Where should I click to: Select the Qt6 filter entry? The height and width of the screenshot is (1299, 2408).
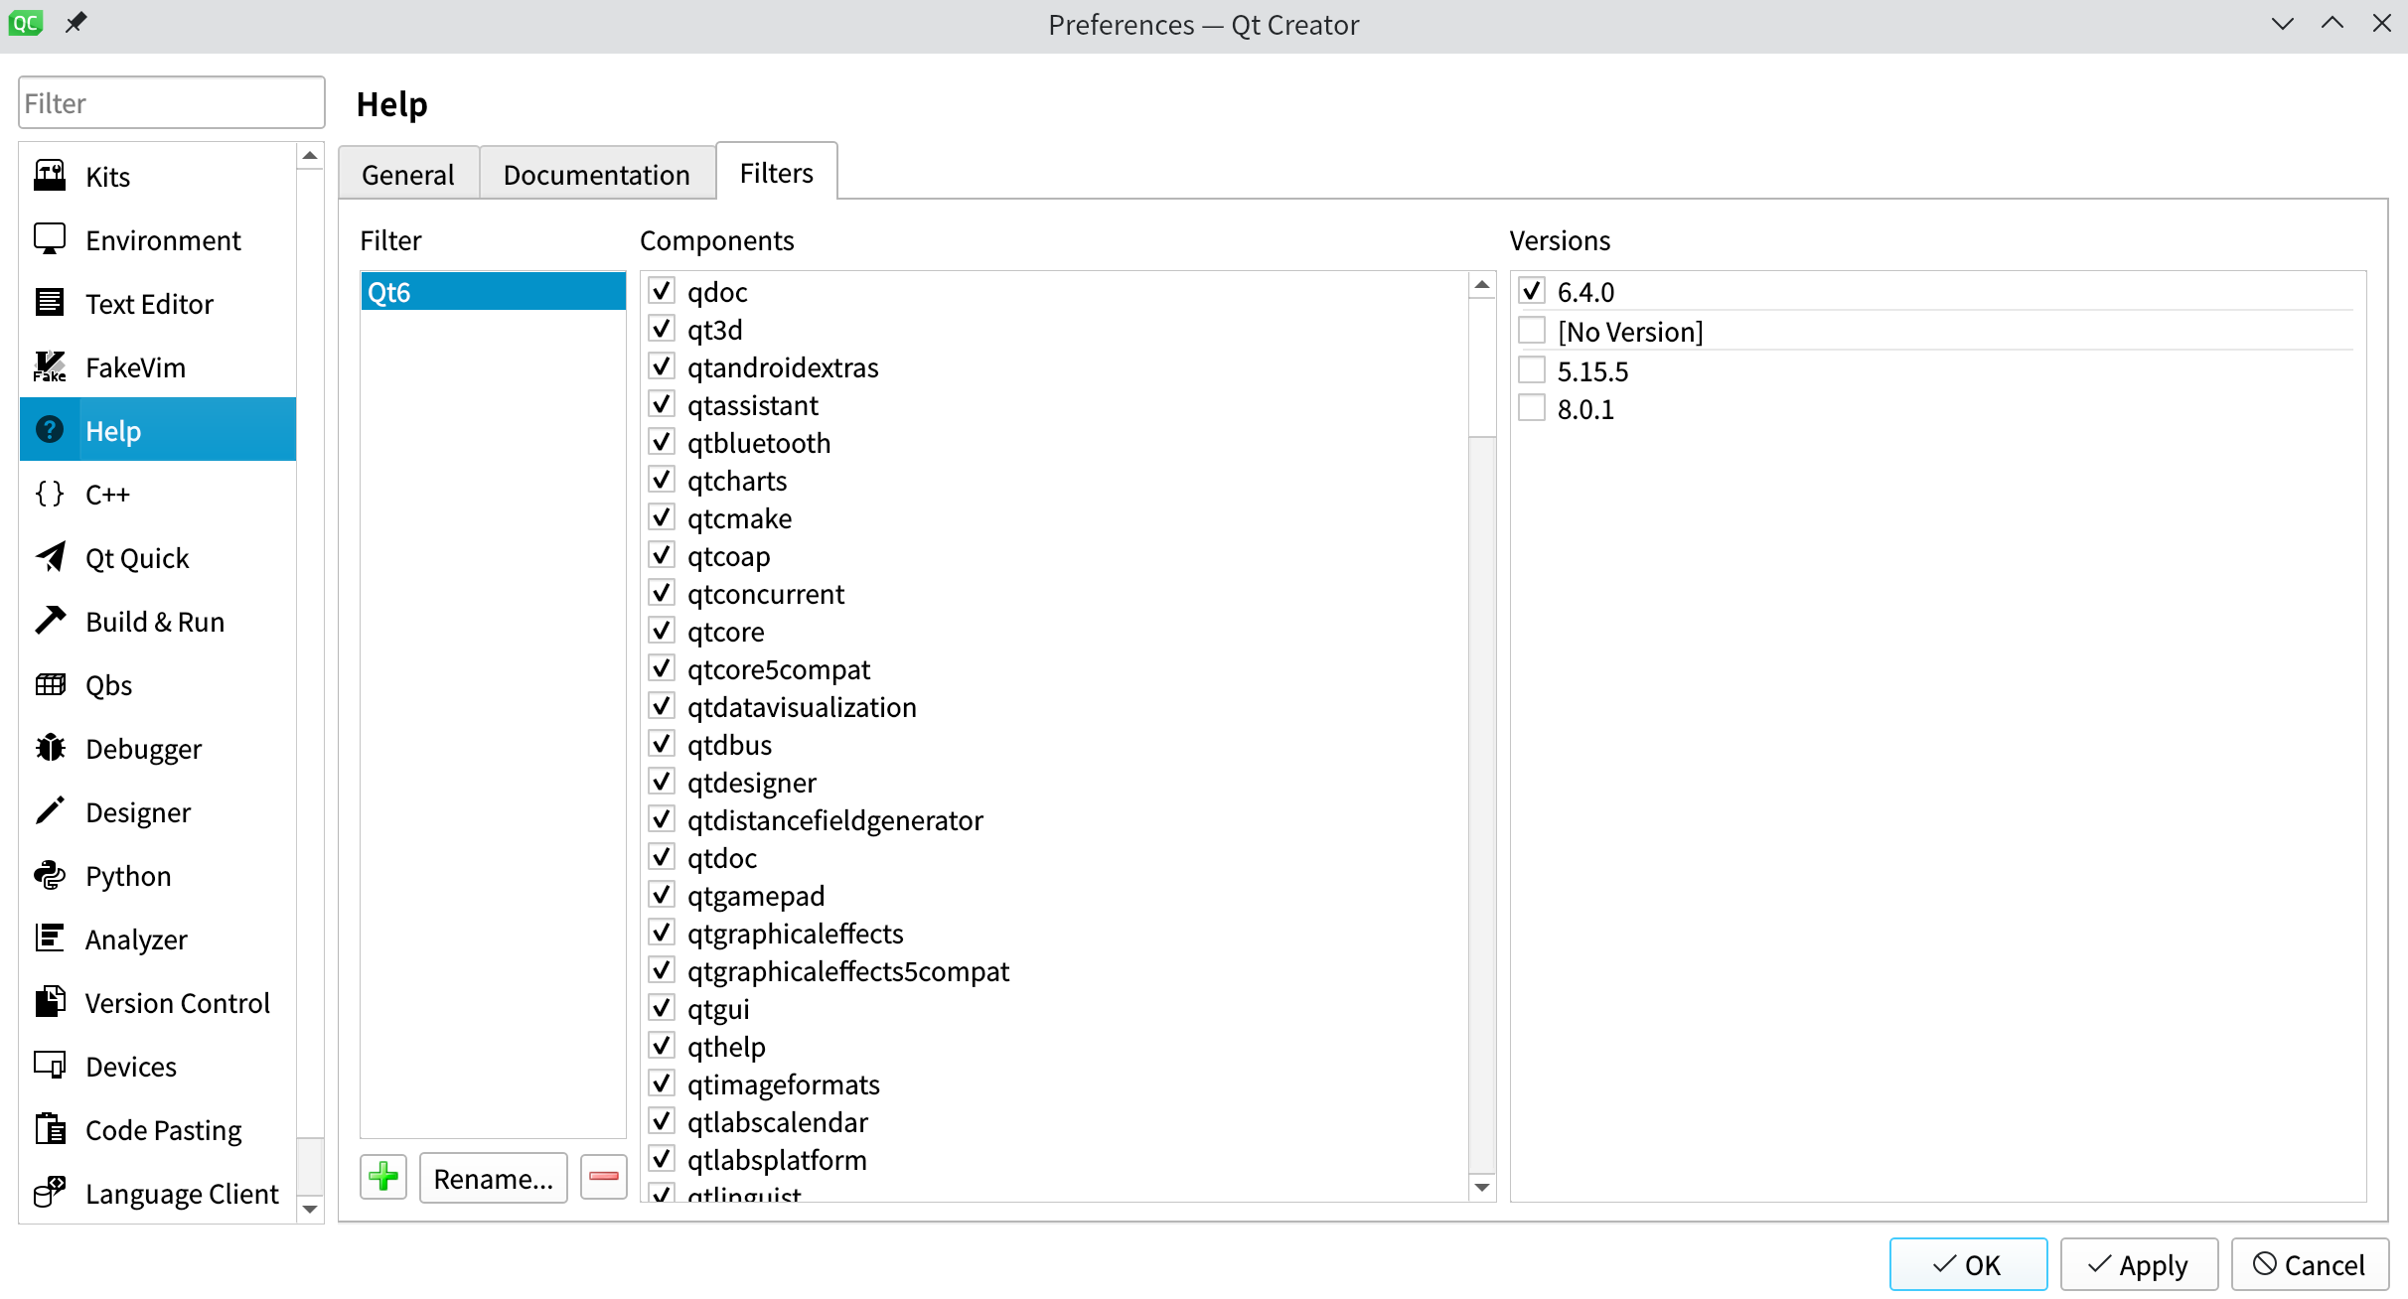coord(493,291)
